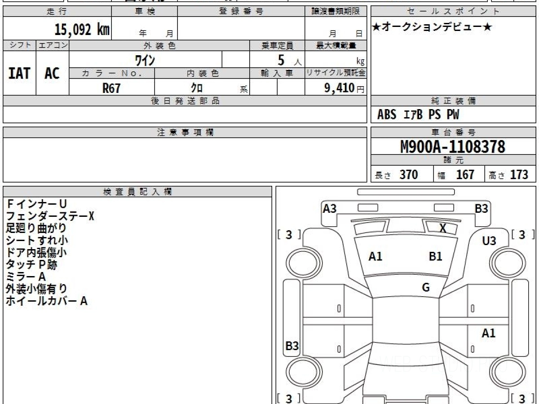Viewport: 539px width, 404px height.
Task: Click the 注意事項欄 header
Action: point(185,132)
